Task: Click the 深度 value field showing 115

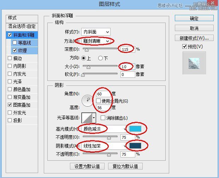Action: (x=128, y=49)
